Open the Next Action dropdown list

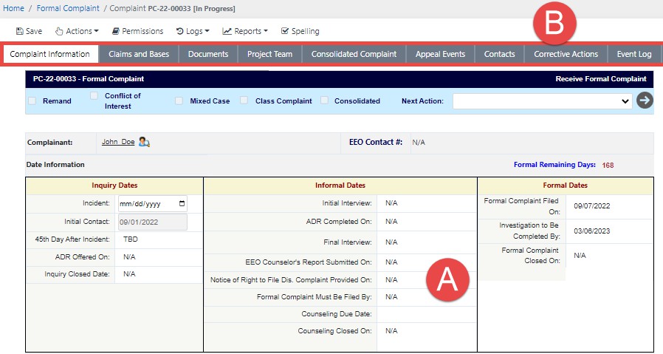543,101
